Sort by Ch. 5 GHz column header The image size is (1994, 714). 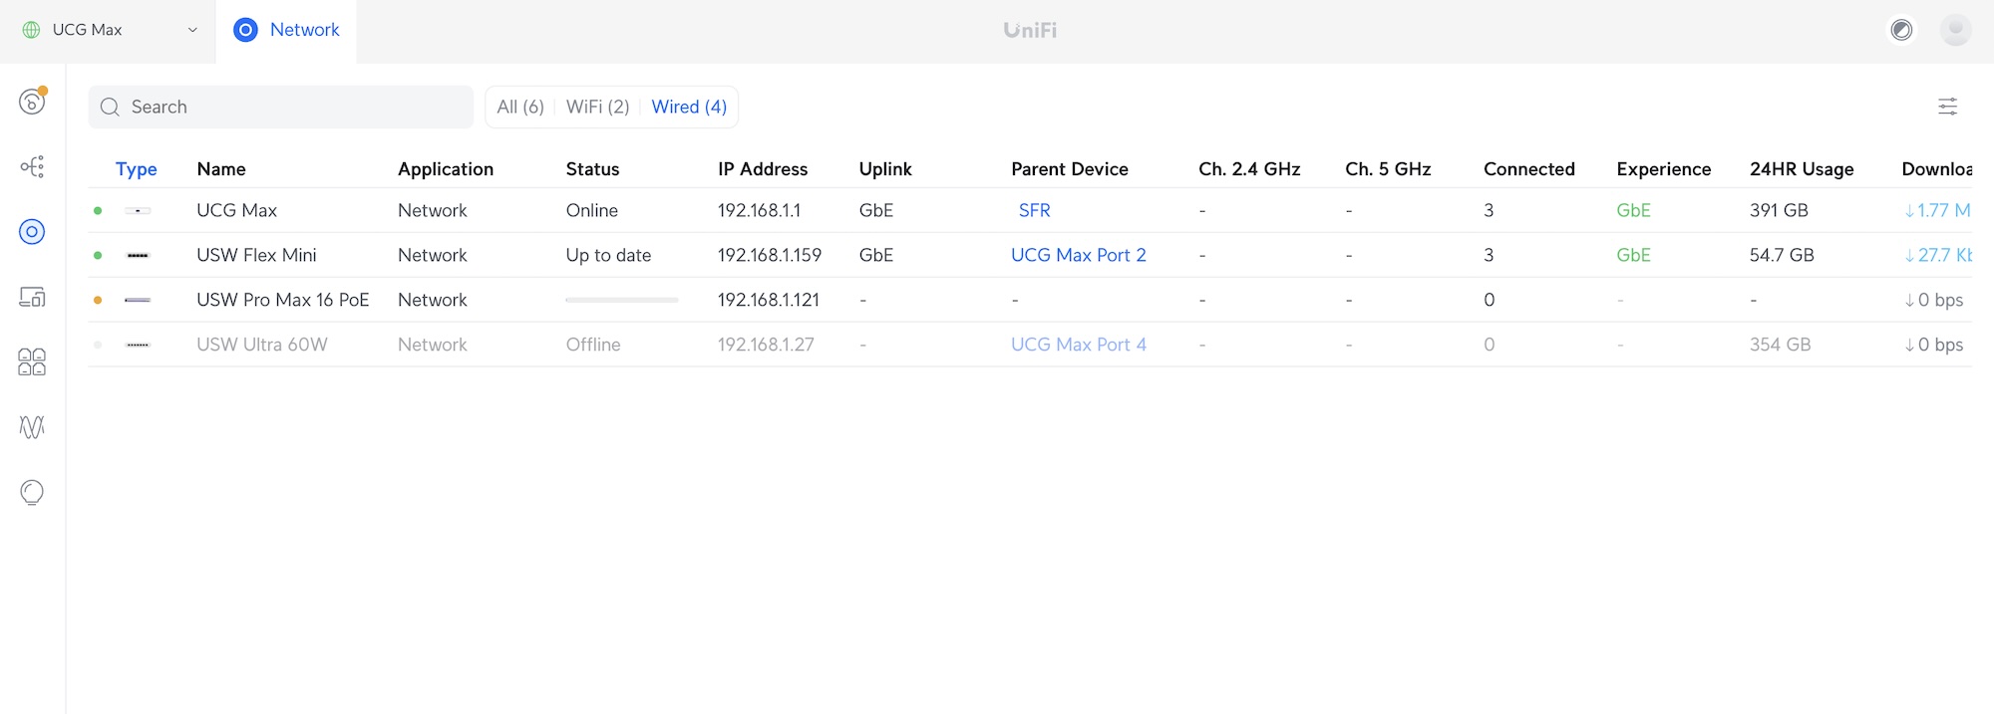[x=1388, y=169]
